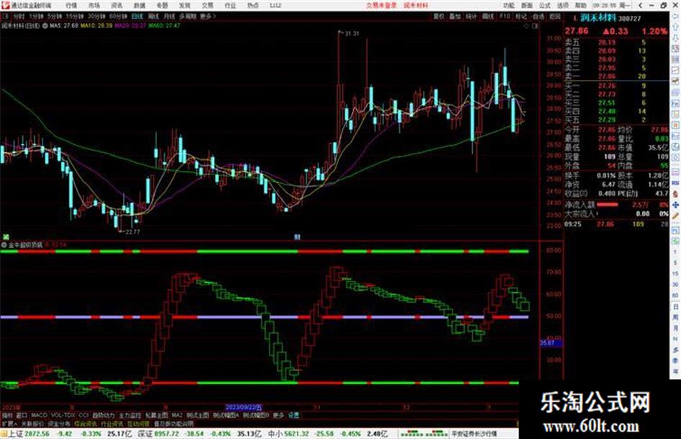Open the 帮助 menu

(581, 5)
